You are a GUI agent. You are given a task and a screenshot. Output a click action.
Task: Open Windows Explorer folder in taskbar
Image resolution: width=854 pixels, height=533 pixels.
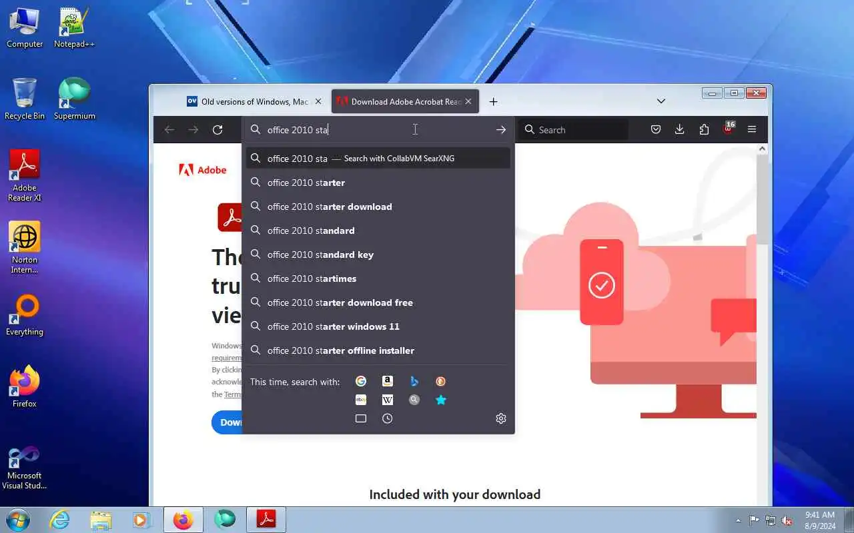point(101,520)
